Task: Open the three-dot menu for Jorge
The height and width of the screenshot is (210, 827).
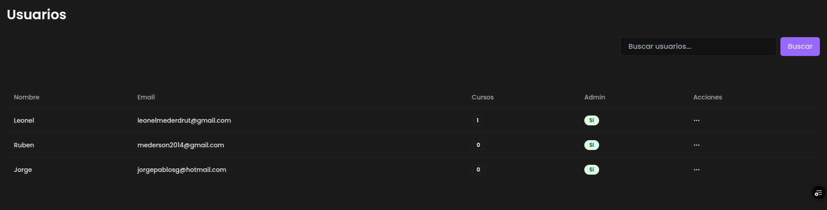Action: click(x=696, y=170)
